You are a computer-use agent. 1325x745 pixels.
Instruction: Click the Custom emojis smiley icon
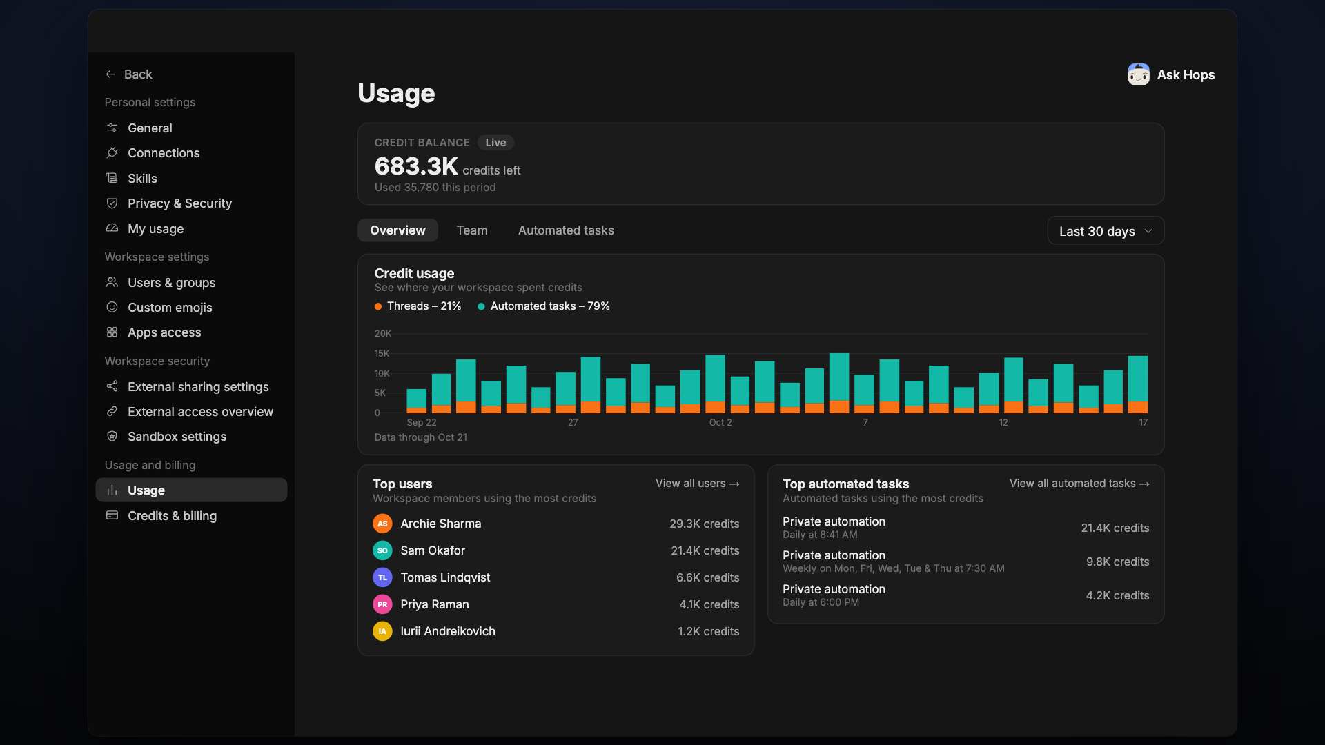[x=112, y=307]
